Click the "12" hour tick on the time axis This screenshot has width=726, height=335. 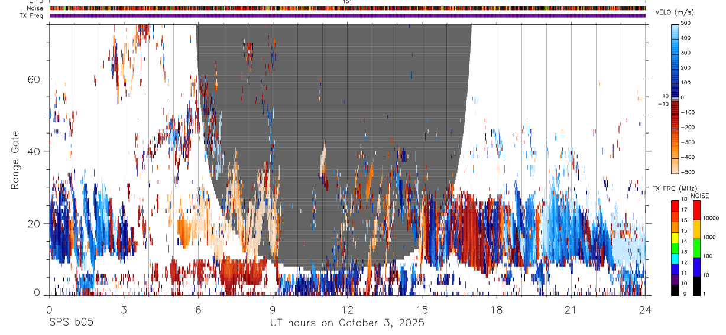click(348, 309)
